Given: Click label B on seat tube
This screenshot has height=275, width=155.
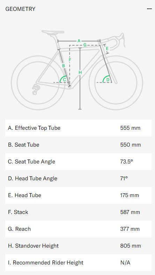Looking at the screenshot, I should 64,66.
